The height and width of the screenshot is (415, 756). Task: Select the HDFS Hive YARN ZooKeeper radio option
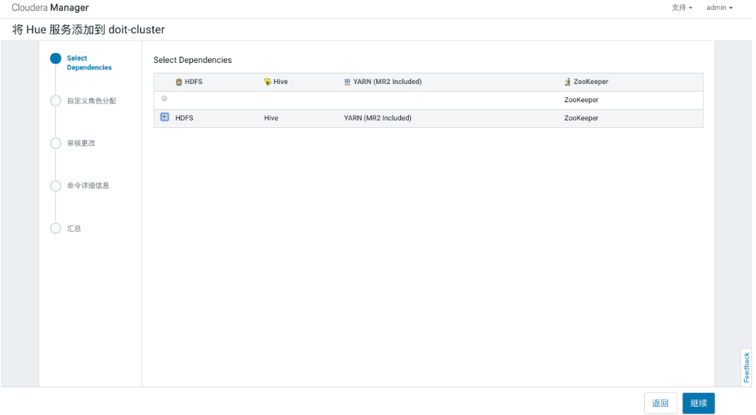164,117
